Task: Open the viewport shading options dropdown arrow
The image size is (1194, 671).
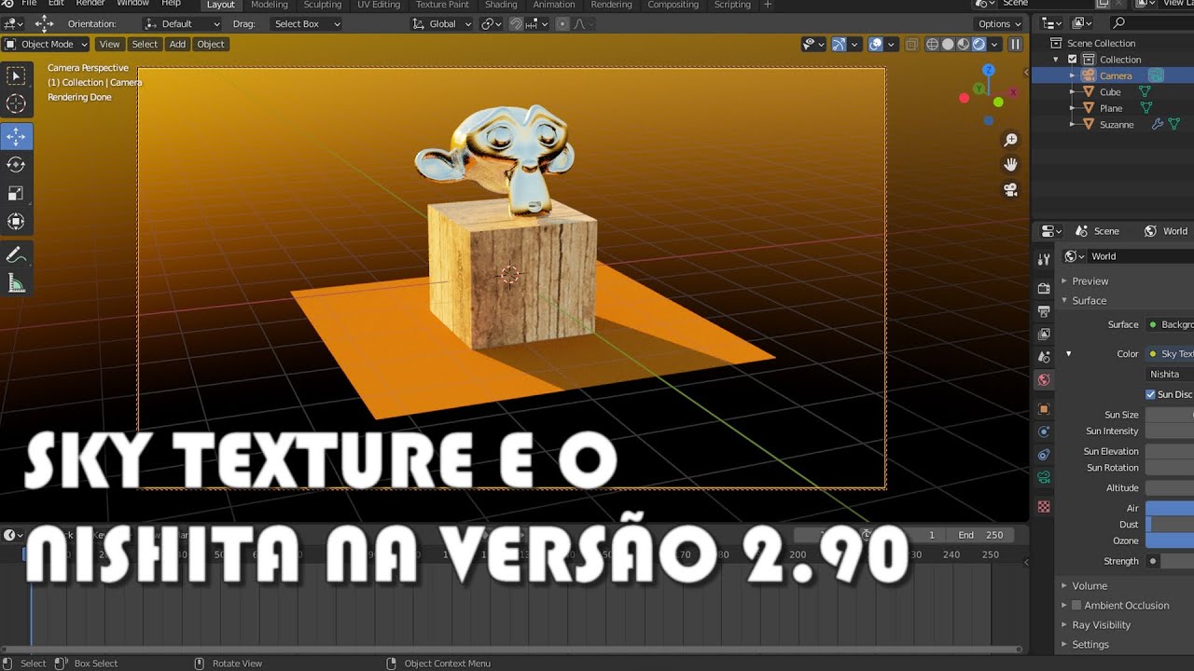Action: 995,44
